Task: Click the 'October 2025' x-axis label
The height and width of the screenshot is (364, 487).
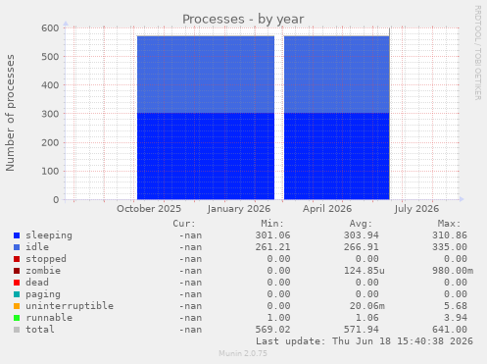Action: click(x=149, y=209)
